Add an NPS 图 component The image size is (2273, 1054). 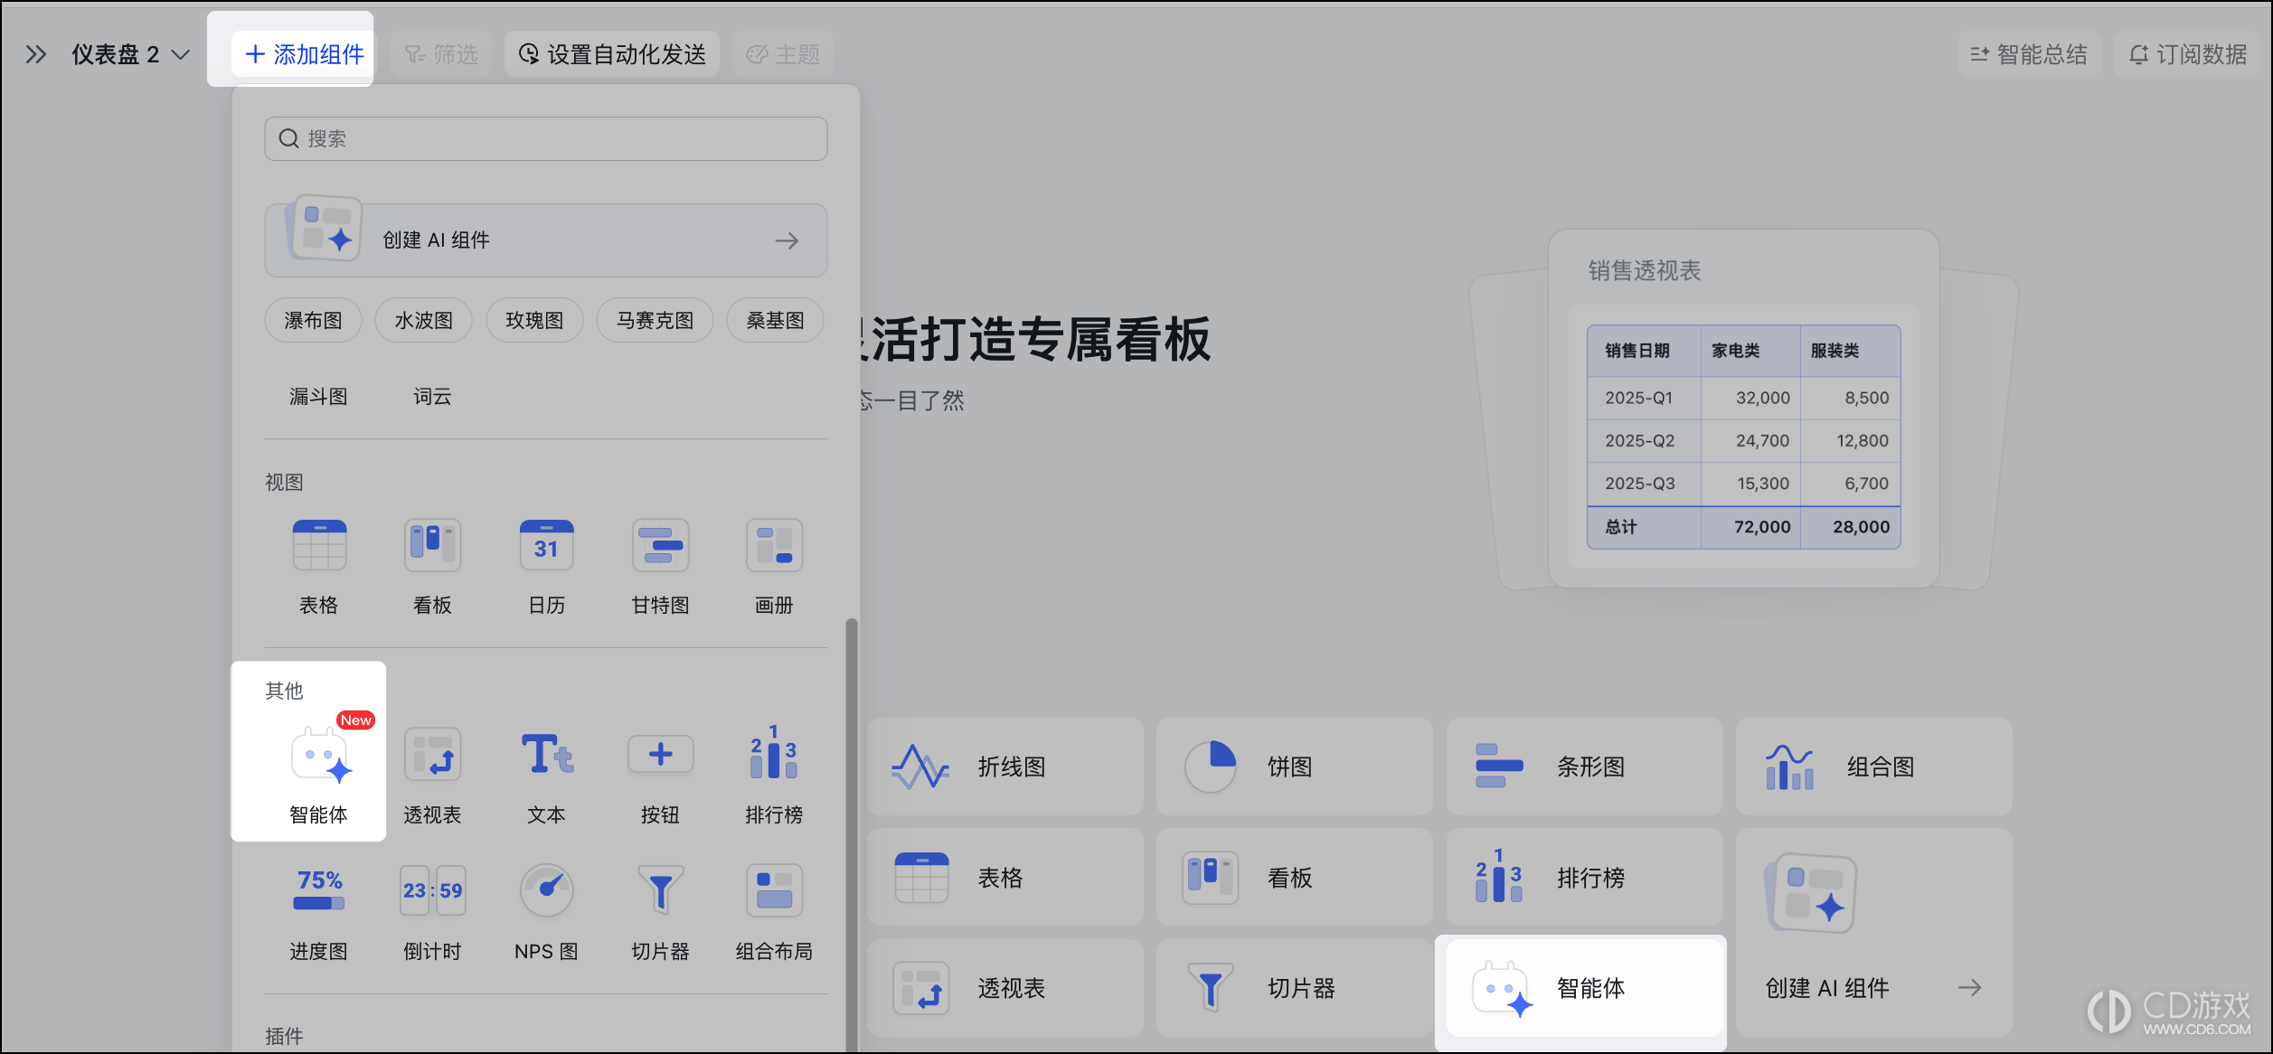[x=546, y=890]
